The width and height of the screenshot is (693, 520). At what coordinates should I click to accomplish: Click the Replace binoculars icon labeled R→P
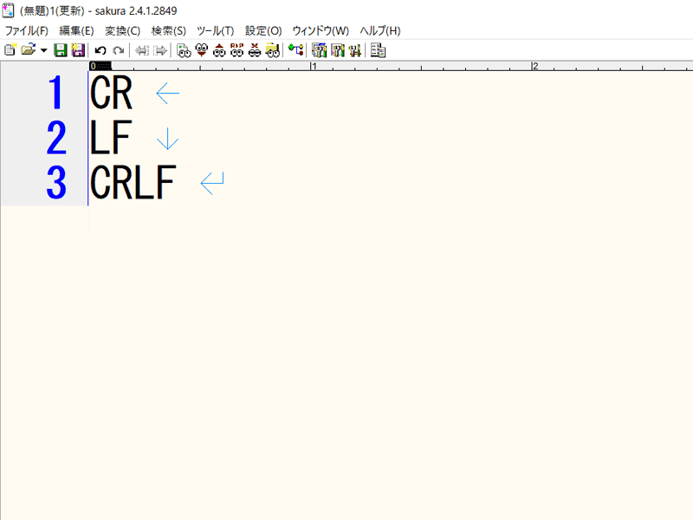click(236, 50)
